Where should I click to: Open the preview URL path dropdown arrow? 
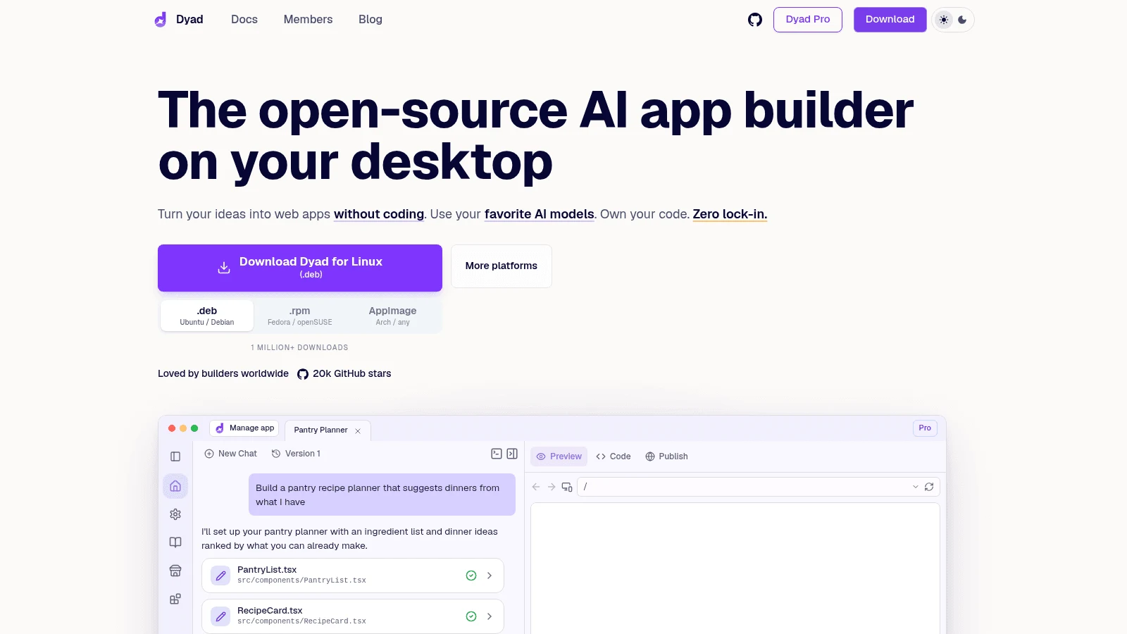tap(916, 487)
